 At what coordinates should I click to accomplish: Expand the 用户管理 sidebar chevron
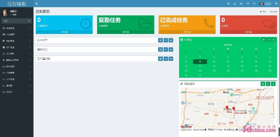(x=30, y=47)
